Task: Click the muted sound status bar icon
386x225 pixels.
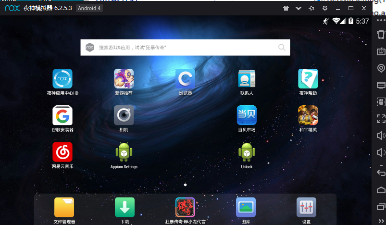Action: [326, 21]
